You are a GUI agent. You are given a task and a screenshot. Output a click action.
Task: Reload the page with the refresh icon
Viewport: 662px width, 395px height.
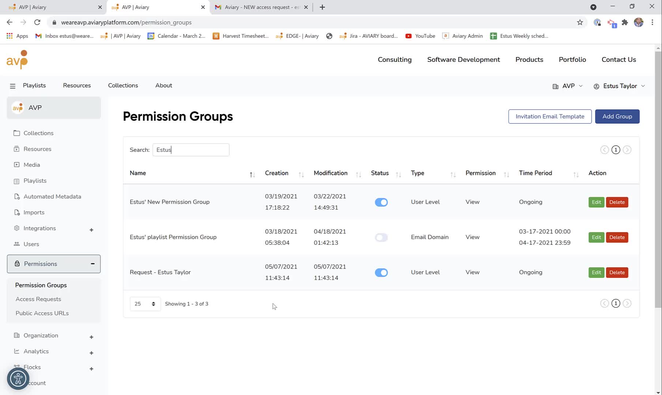coord(37,22)
